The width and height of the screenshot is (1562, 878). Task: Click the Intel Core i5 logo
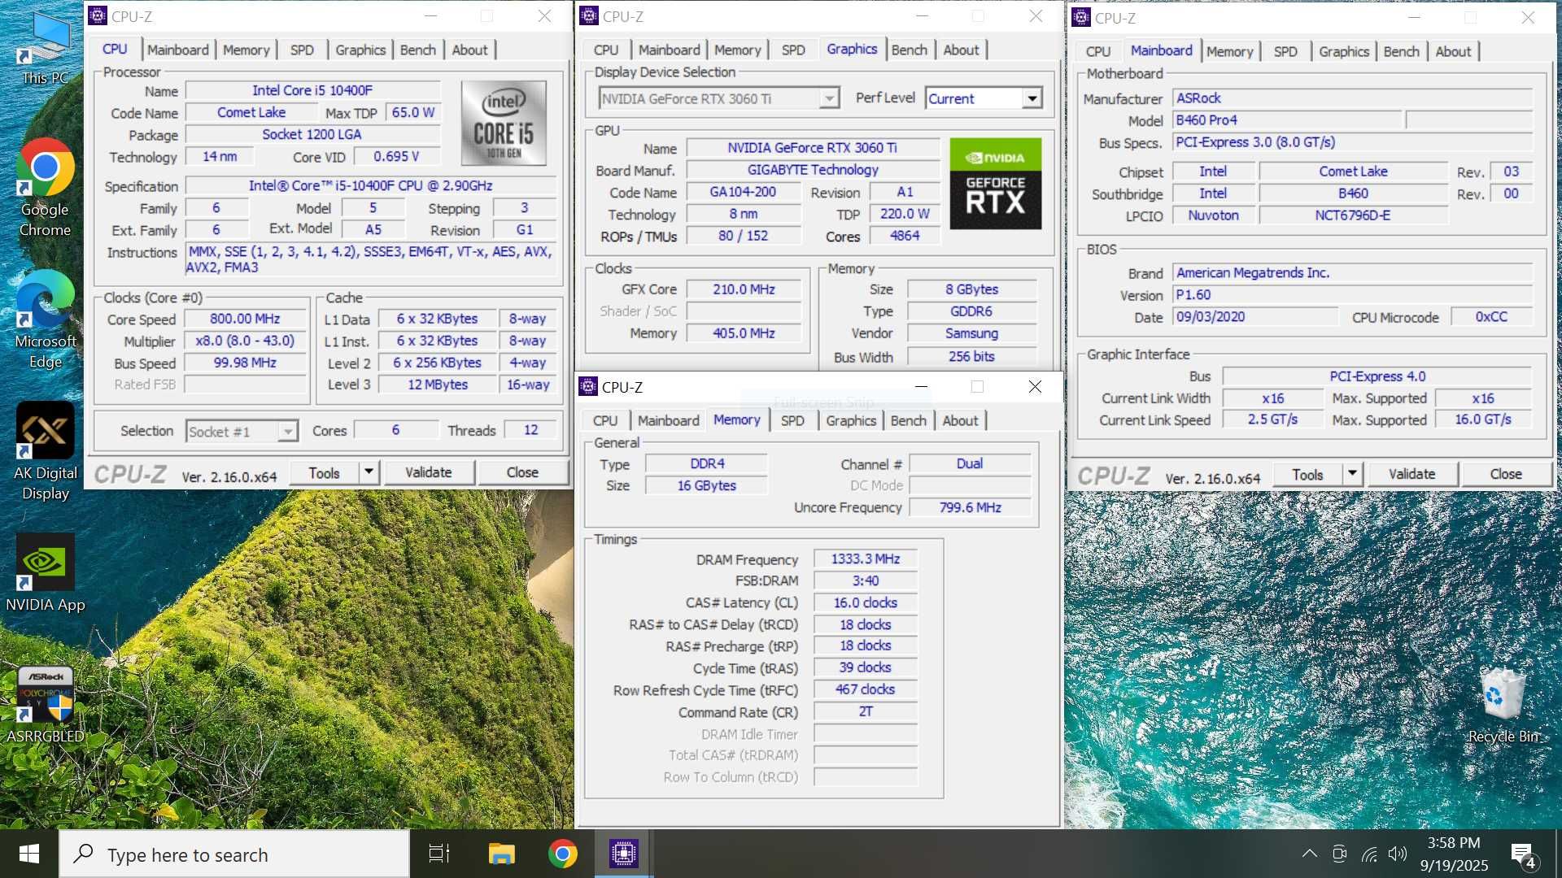(504, 123)
